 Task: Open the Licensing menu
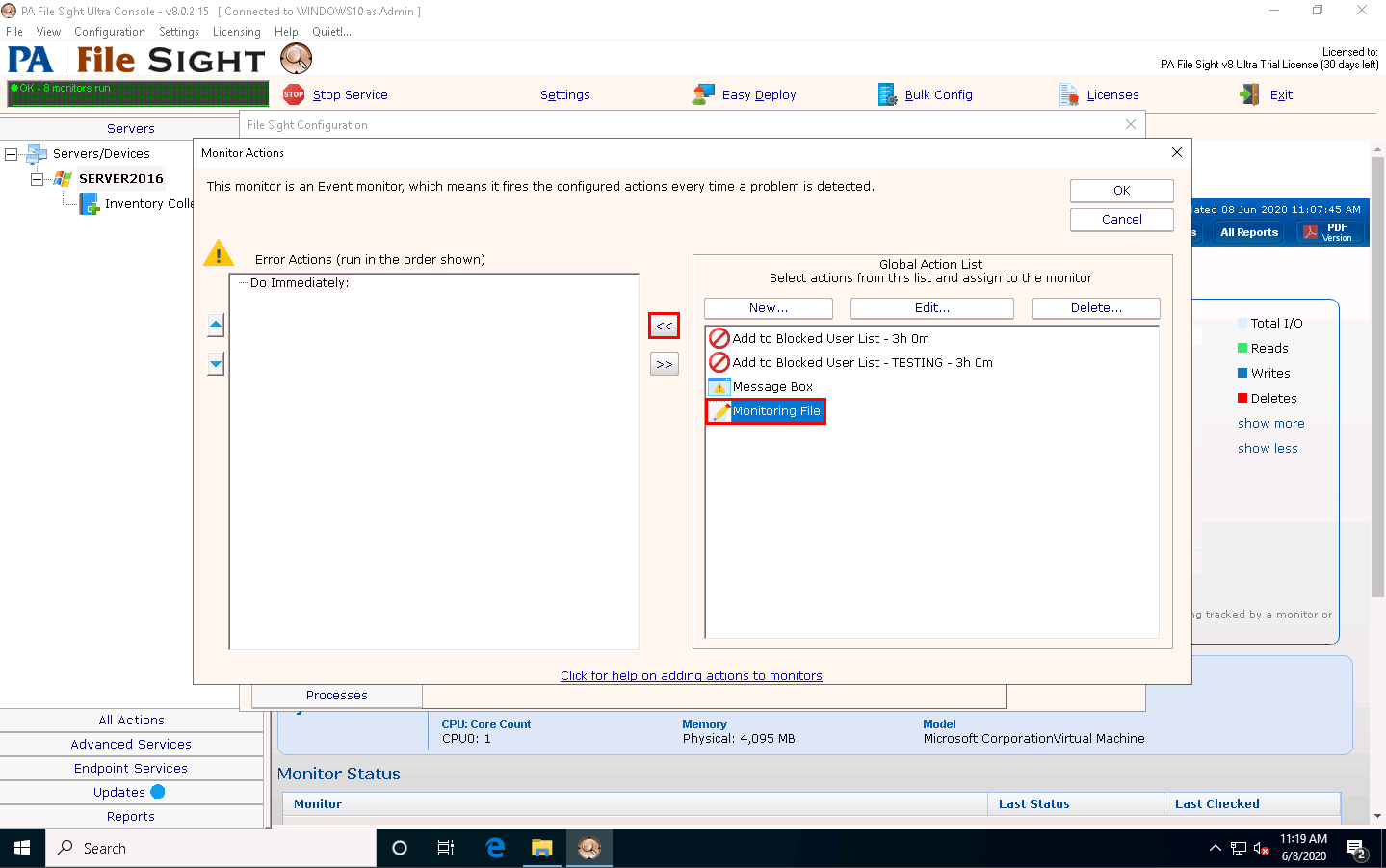pos(237,32)
